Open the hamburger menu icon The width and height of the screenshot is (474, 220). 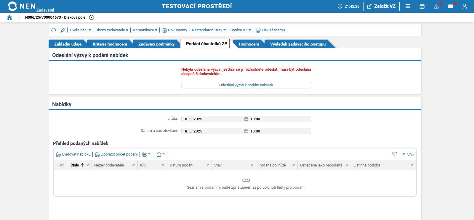pos(408,6)
